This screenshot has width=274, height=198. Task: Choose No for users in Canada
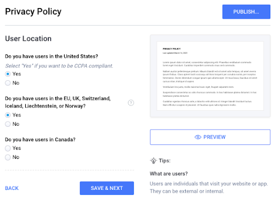click(7, 157)
